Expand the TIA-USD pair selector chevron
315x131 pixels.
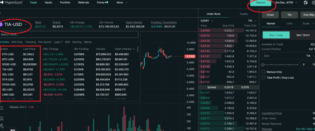[26, 24]
